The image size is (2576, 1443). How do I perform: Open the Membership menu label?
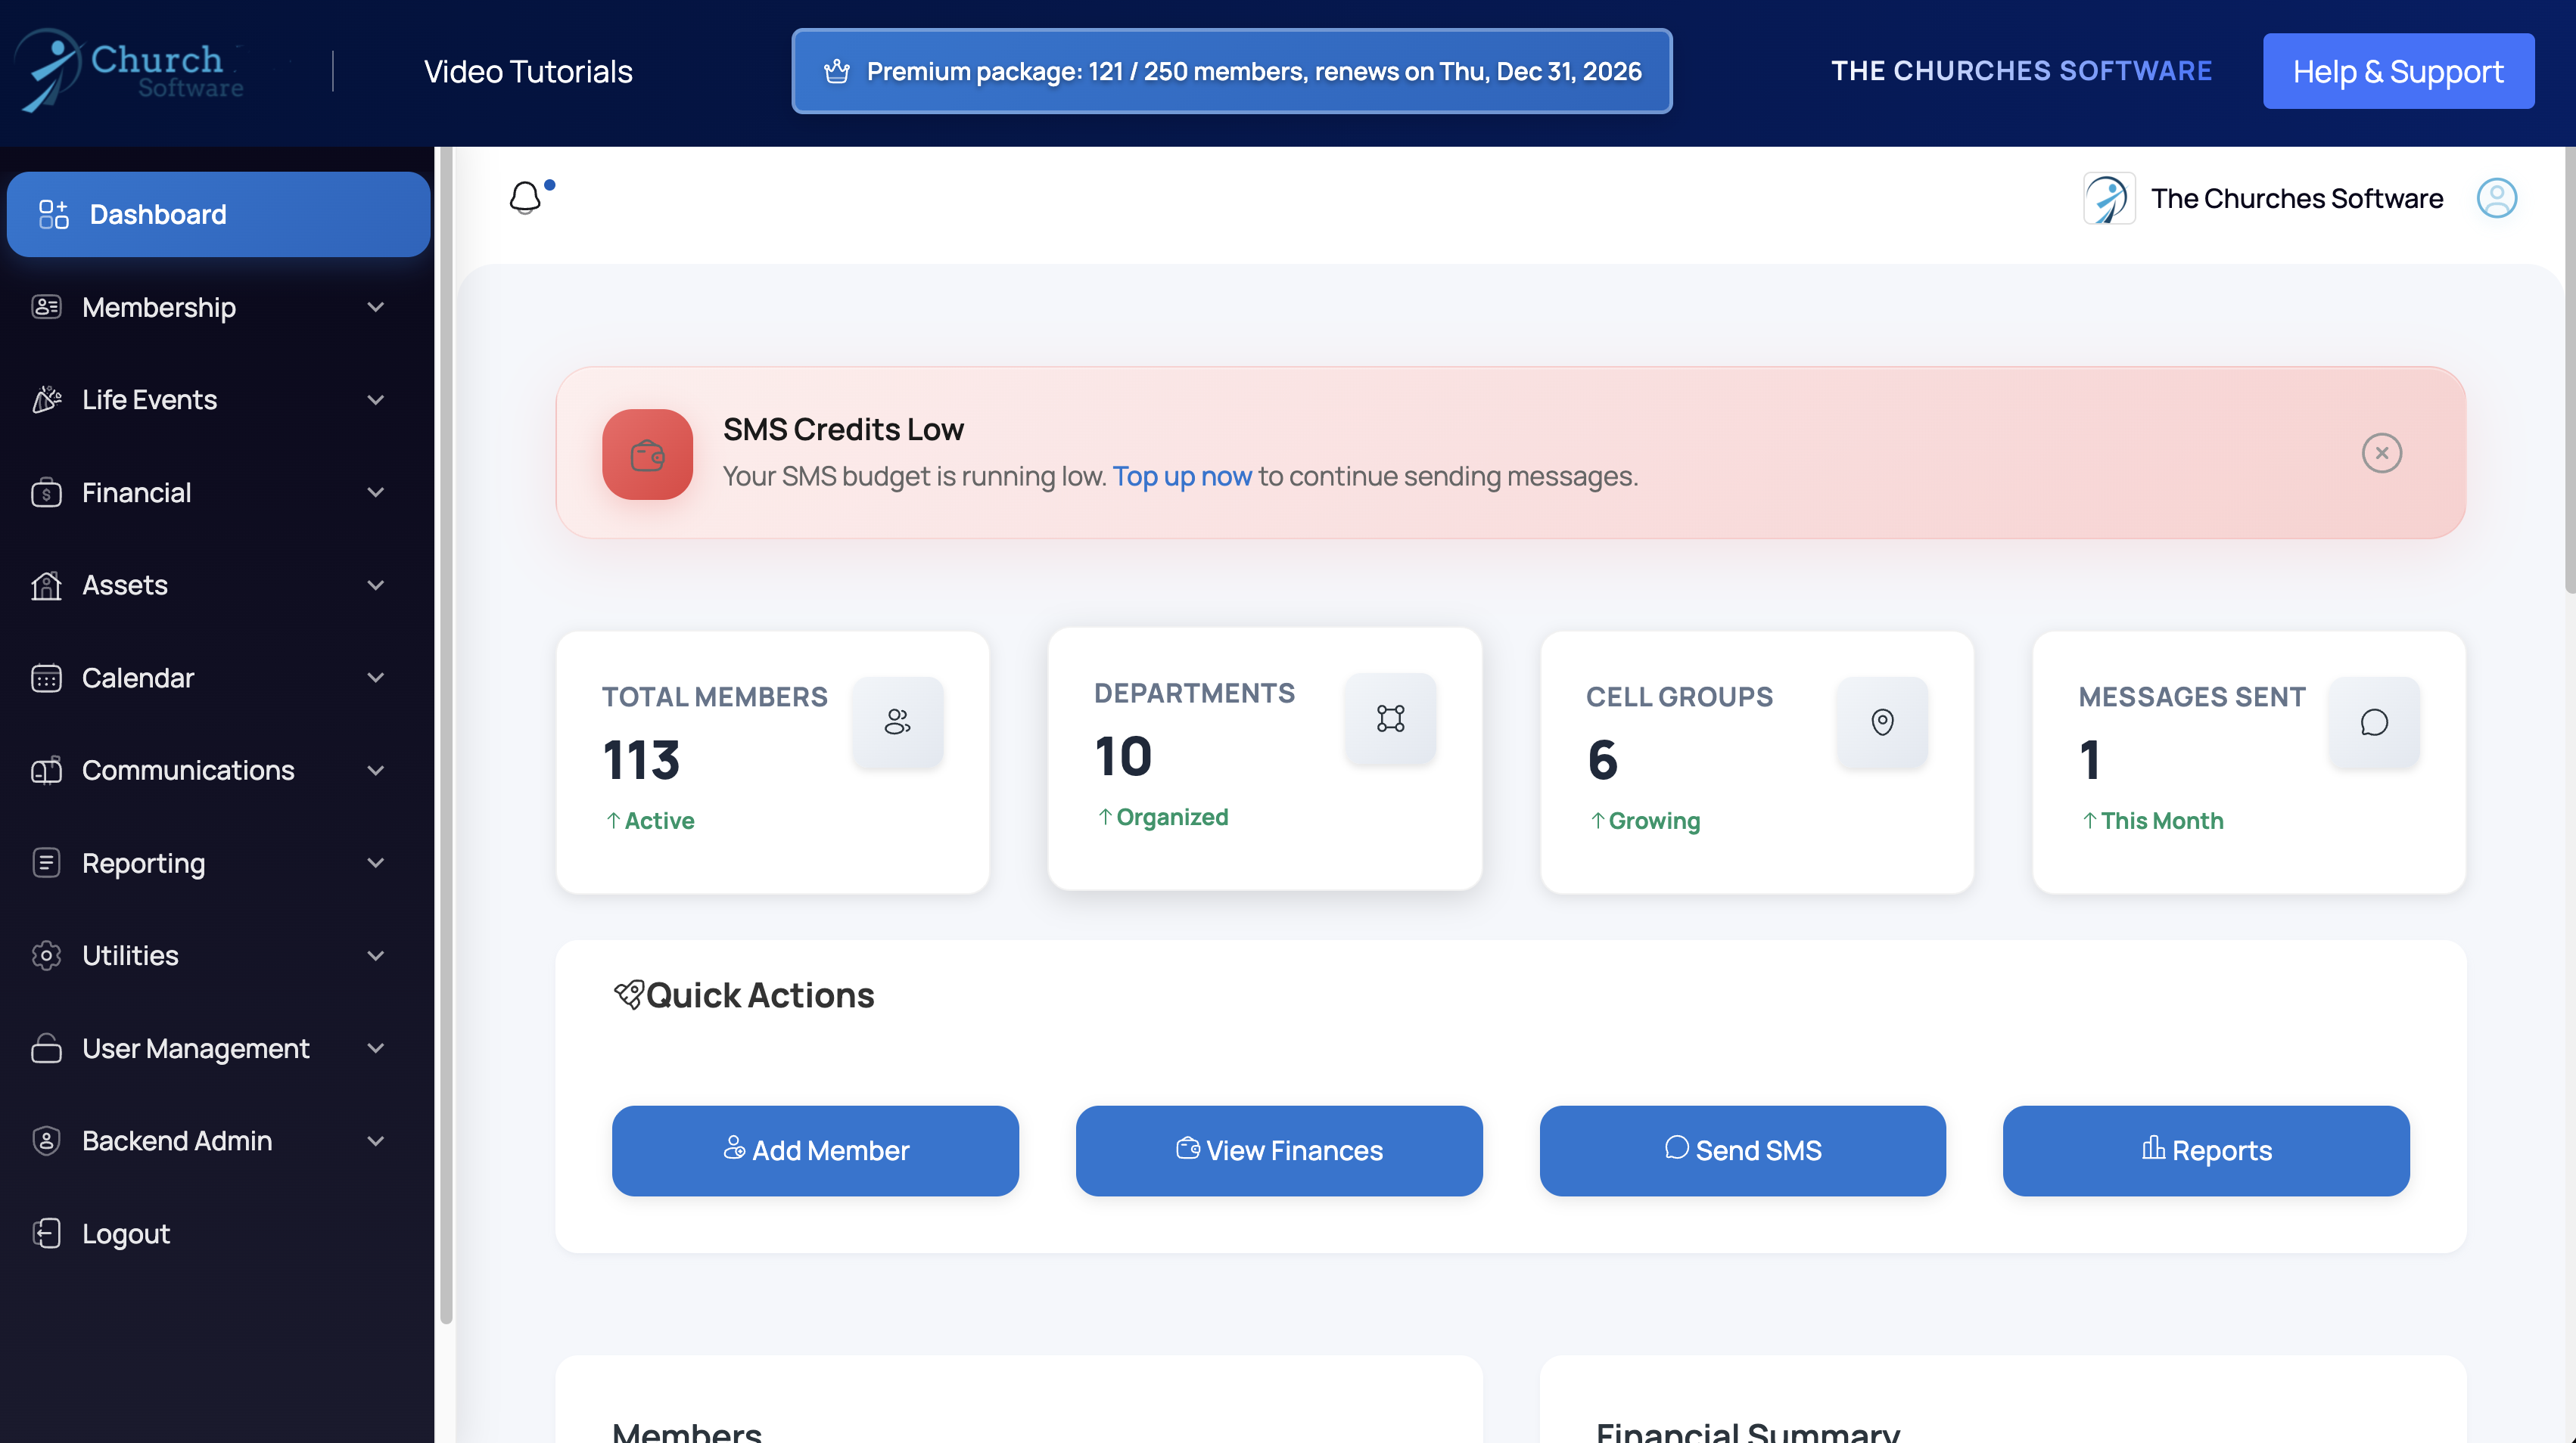pyautogui.click(x=159, y=307)
